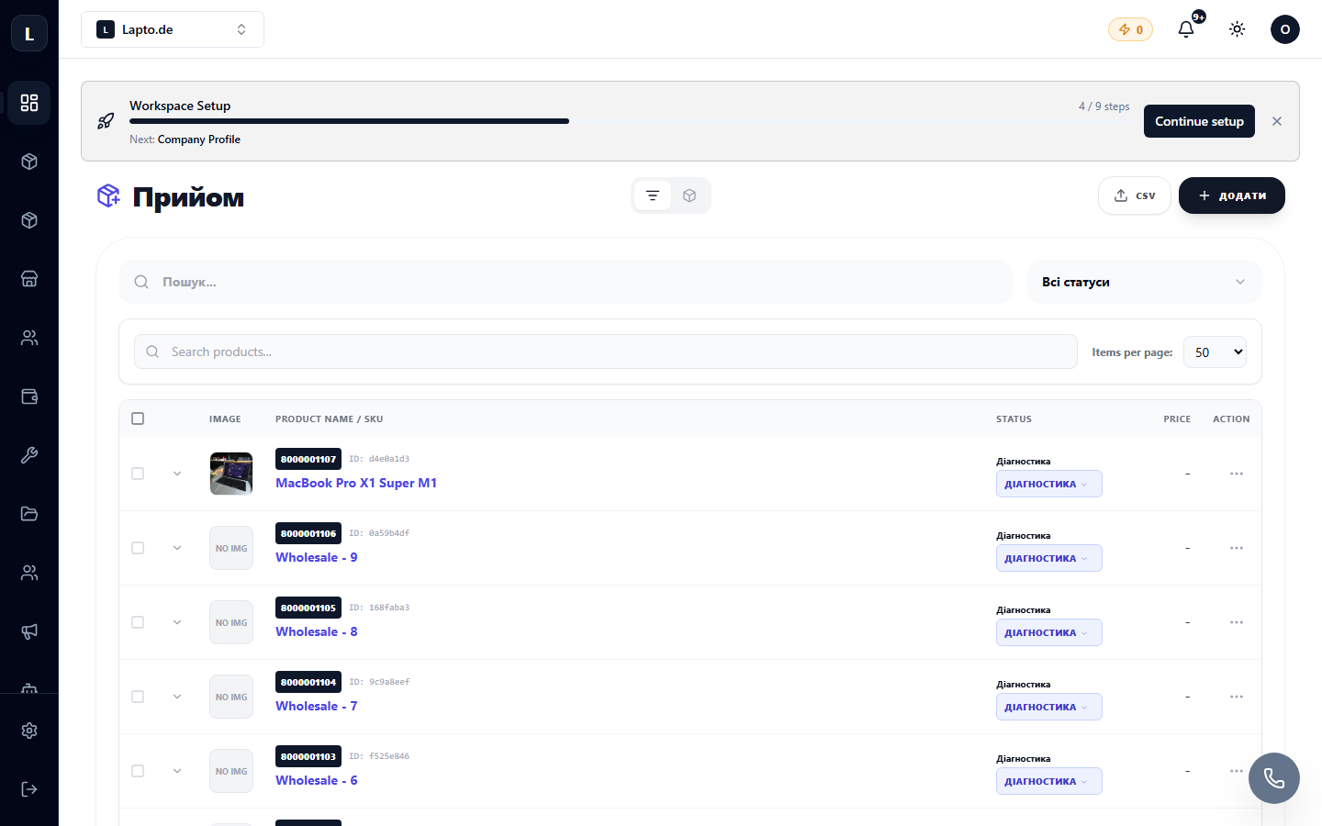Open the Items per page dropdown

click(1215, 352)
